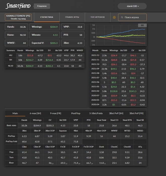Switch to the 6-max [SH] tab
This screenshot has width=166, height=176.
click(35, 113)
